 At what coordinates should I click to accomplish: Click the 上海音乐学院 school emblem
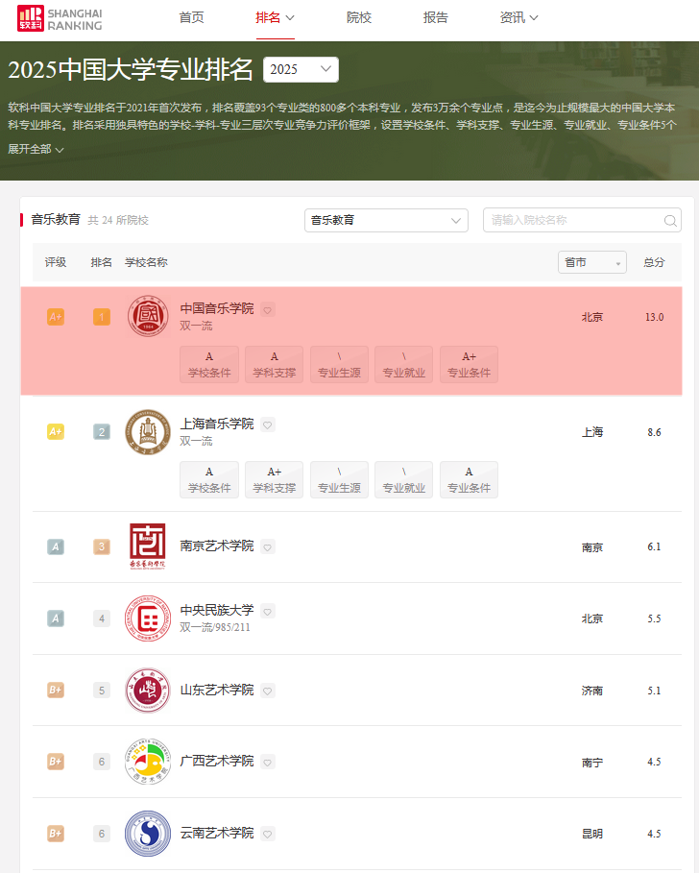click(148, 432)
